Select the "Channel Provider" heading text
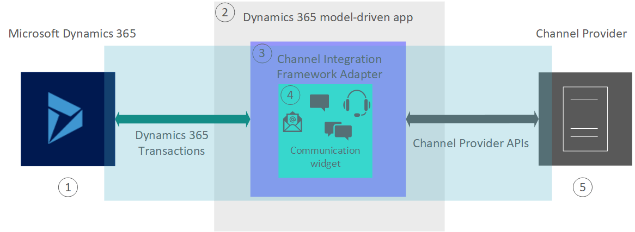Viewport: 635px width, 232px height. coord(581,34)
